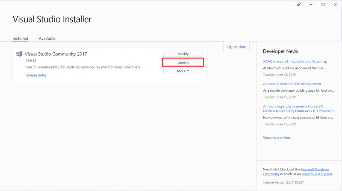342x191 pixels.
Task: Launch Visual Studio Community 2017
Action: (183, 62)
